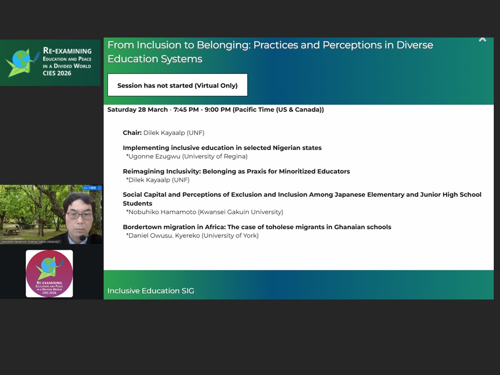Select the circular CIES 2026 participant avatar

tap(49, 273)
